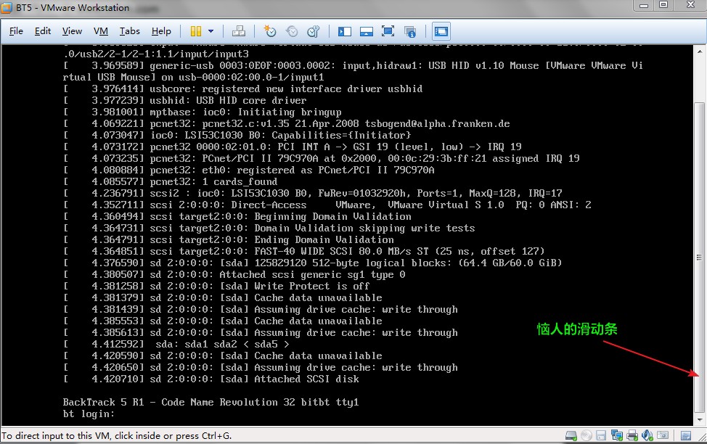Click the VMware Workstation title bar icon
707x444 pixels.
pyautogui.click(x=7, y=8)
